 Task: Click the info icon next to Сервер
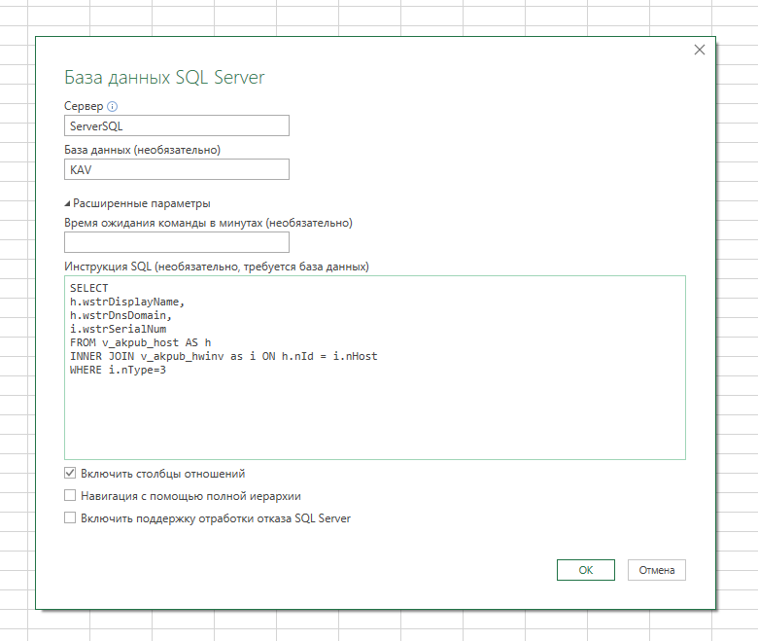point(112,106)
